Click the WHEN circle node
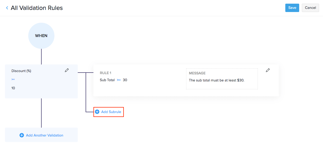 coord(41,36)
